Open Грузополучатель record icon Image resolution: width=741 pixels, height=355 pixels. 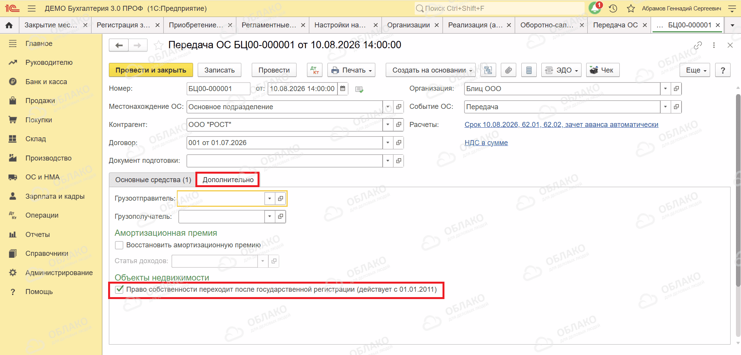pyautogui.click(x=280, y=216)
